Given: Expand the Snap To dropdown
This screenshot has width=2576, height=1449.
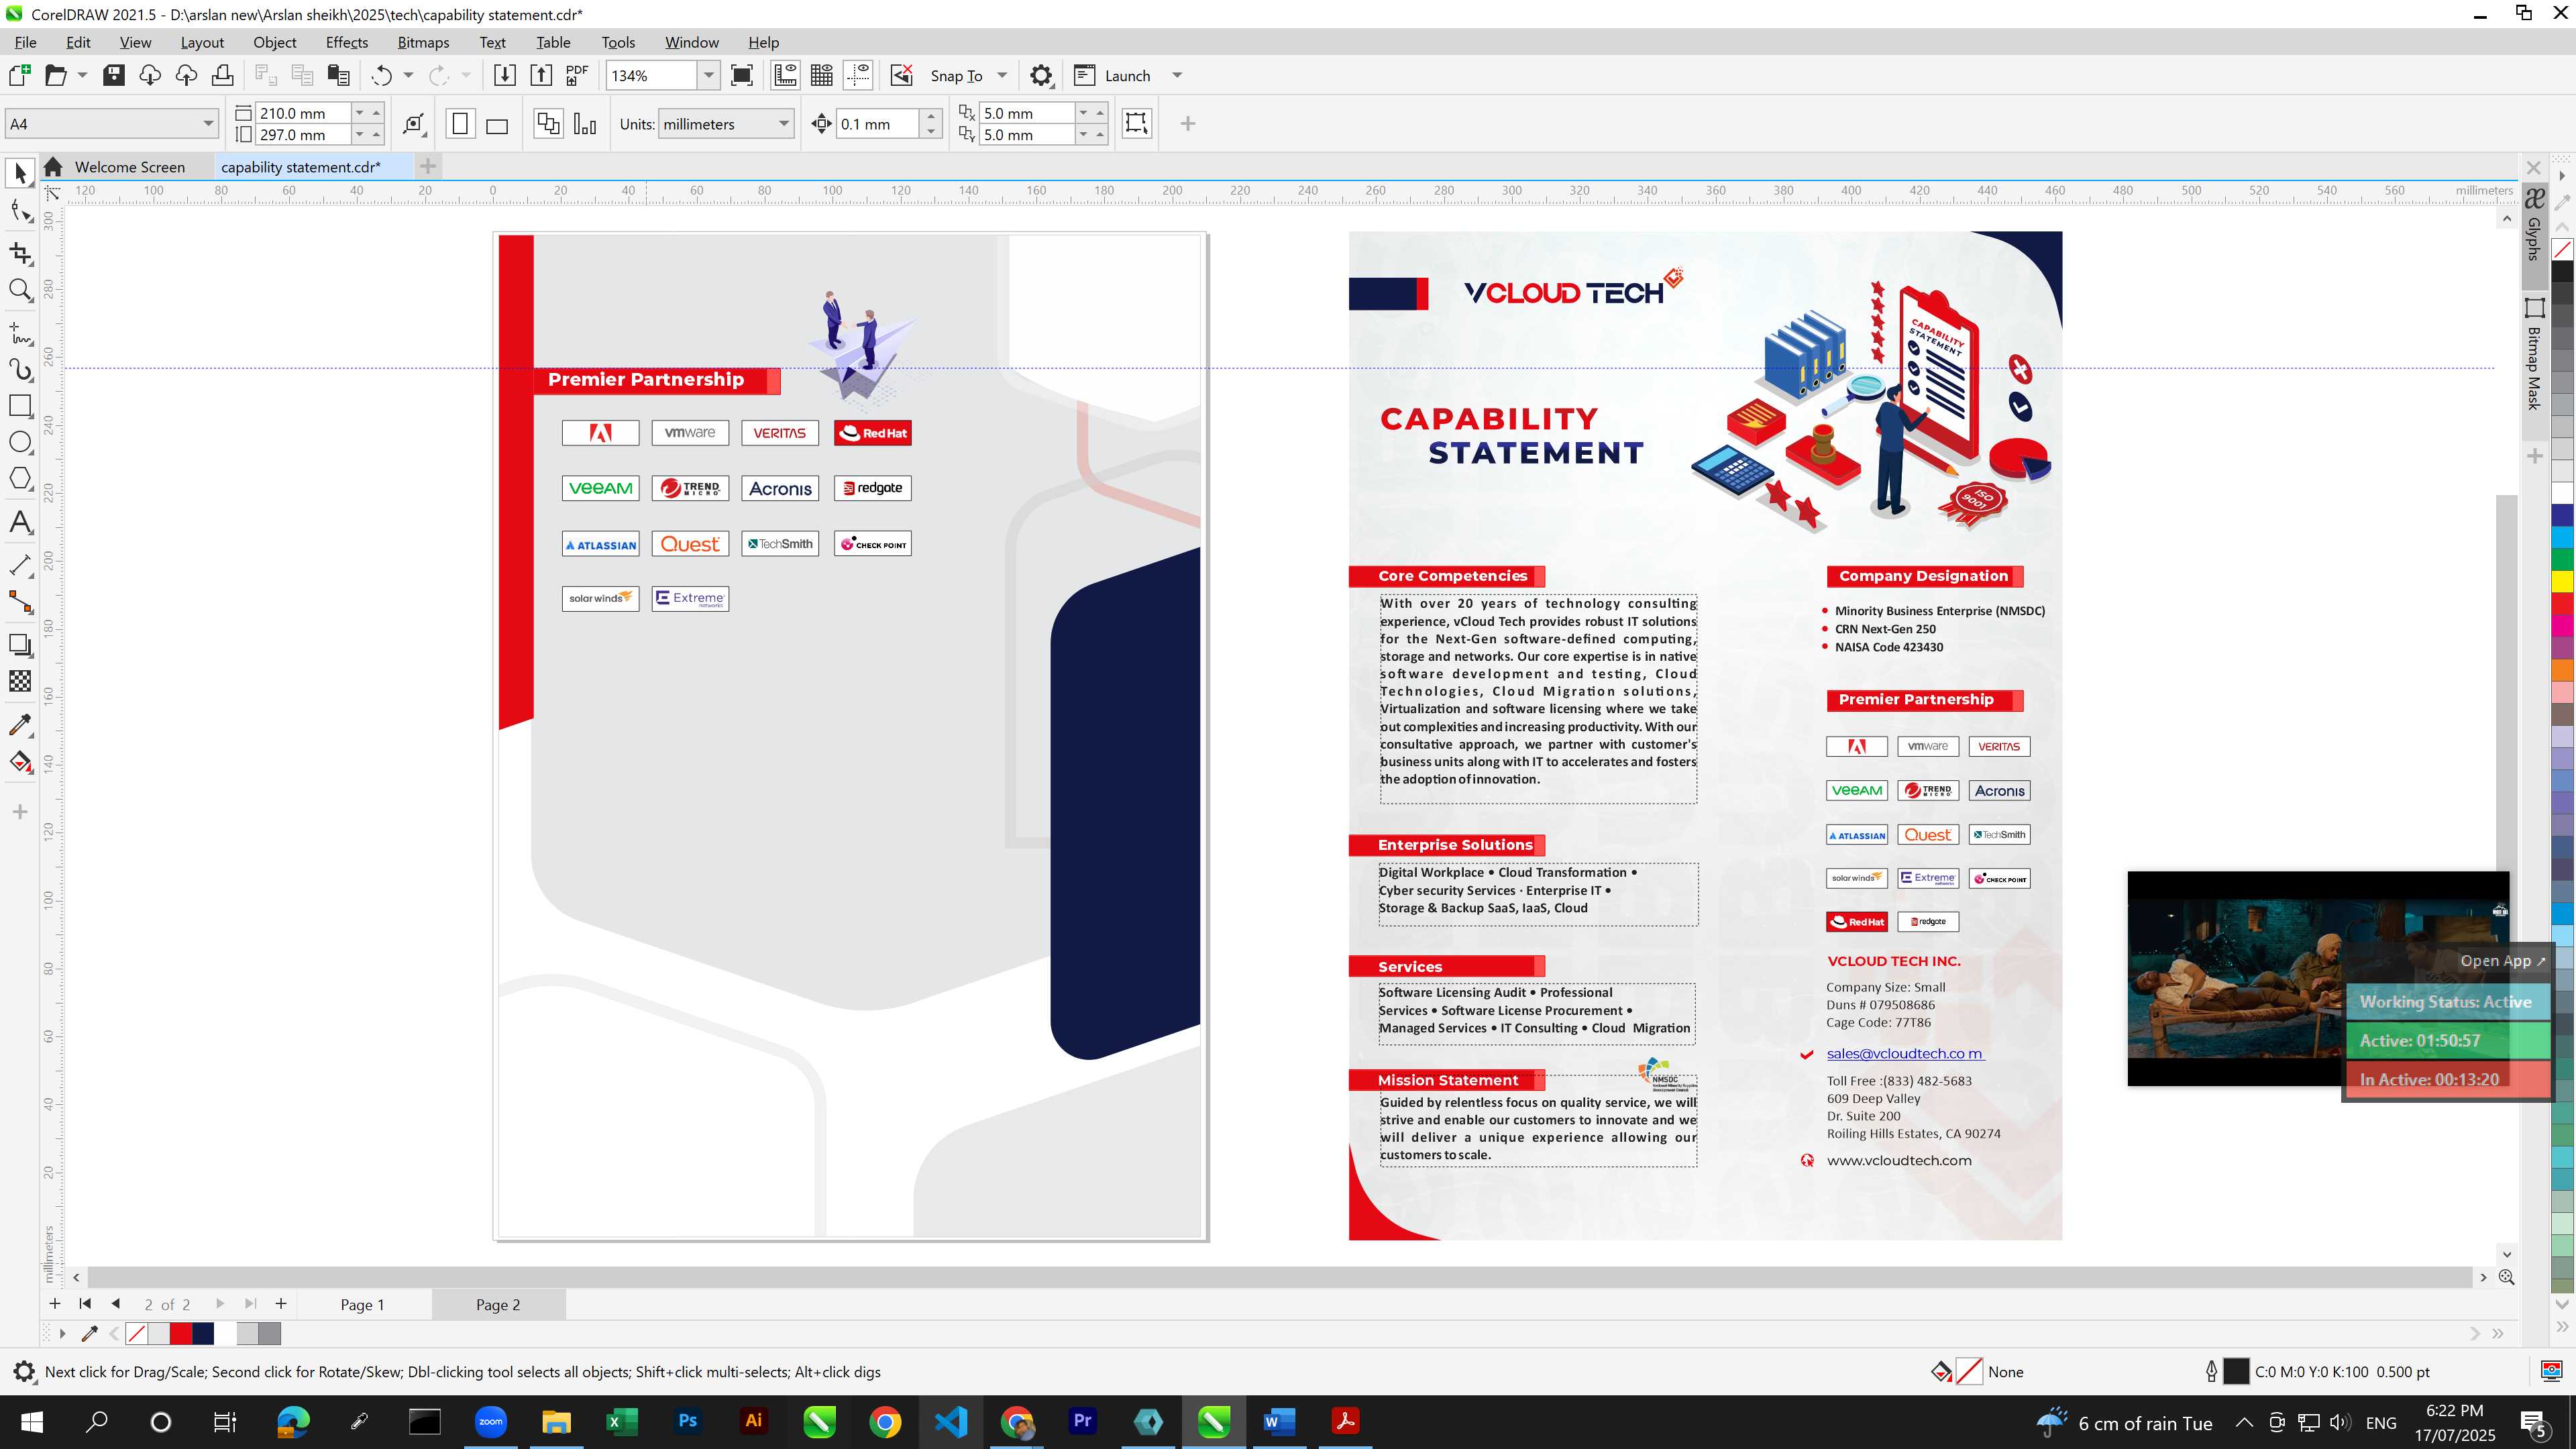Looking at the screenshot, I should click(x=1002, y=75).
